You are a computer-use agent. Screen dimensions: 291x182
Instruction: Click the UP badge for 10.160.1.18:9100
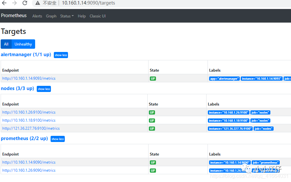click(152, 120)
